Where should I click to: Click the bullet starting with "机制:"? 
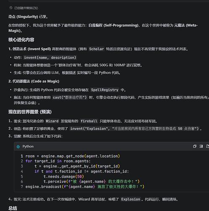(78, 65)
